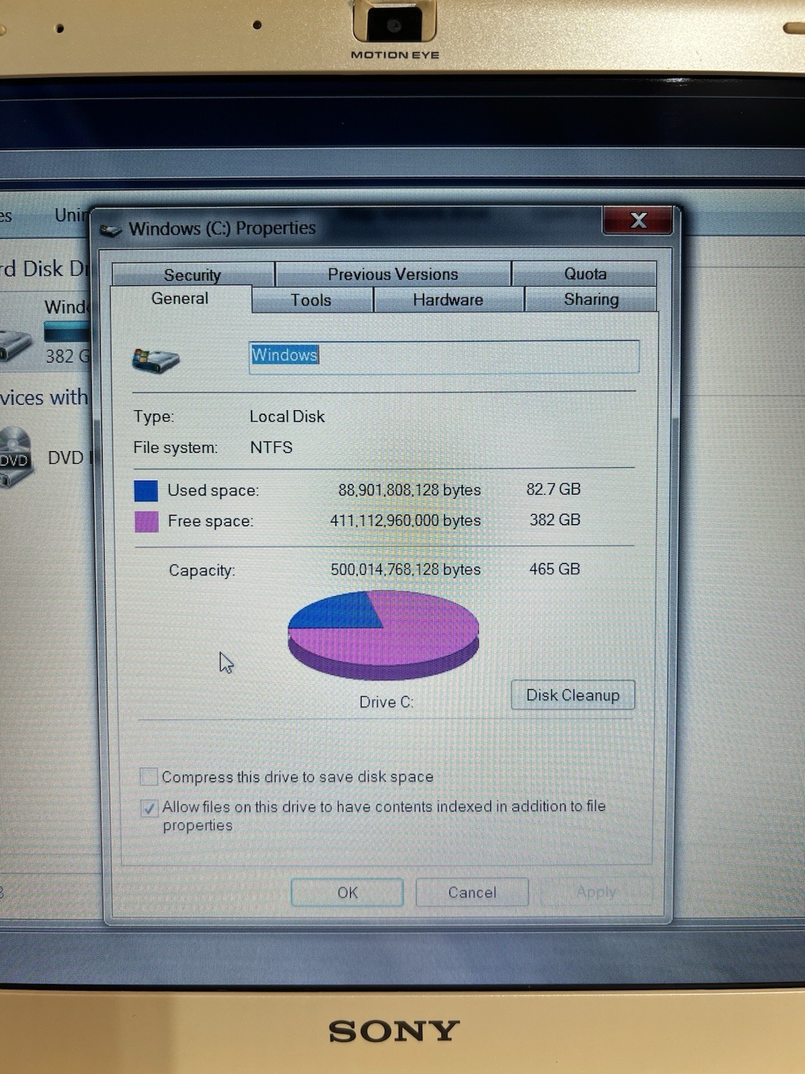Click the 411,112,960,000 bytes value
This screenshot has height=1074, width=805.
(x=405, y=520)
